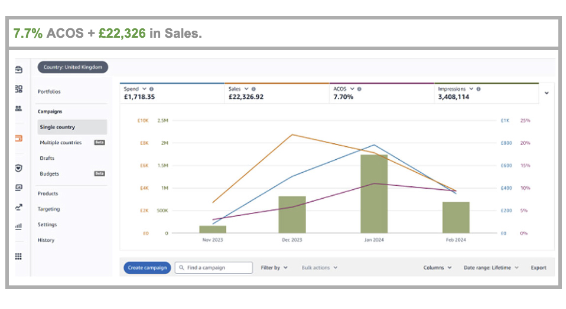Expand the Date range: Lifetime dropdown
Screen dimensions: 566x309
pos(491,268)
